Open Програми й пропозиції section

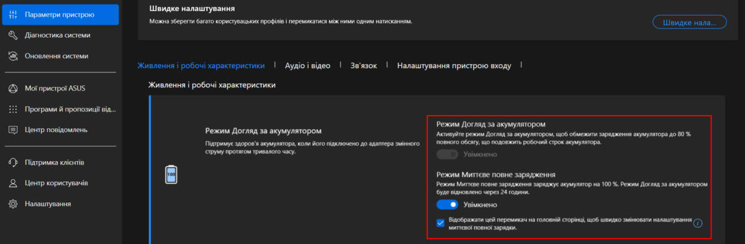coord(60,110)
